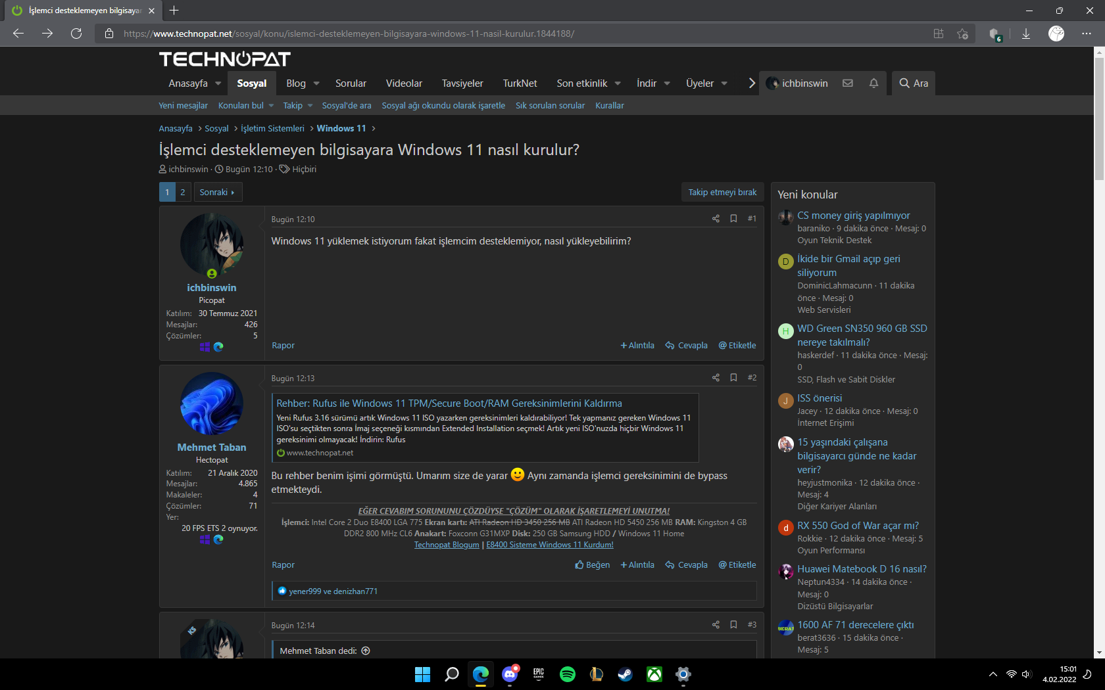The height and width of the screenshot is (690, 1105).
Task: Expand the İndir dropdown arrow
Action: [x=667, y=83]
